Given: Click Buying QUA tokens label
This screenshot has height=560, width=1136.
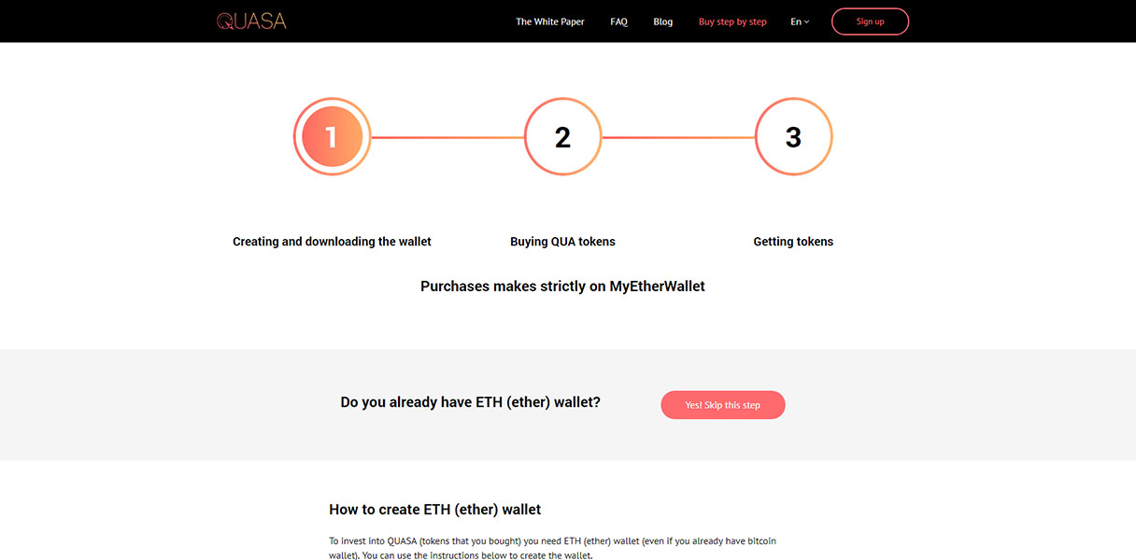Looking at the screenshot, I should point(562,242).
